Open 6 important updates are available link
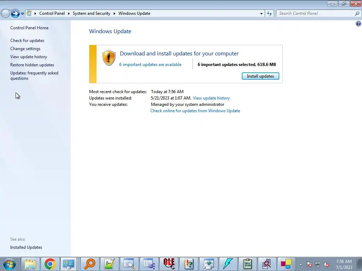Viewport: 362px width, 271px height. (x=150, y=65)
